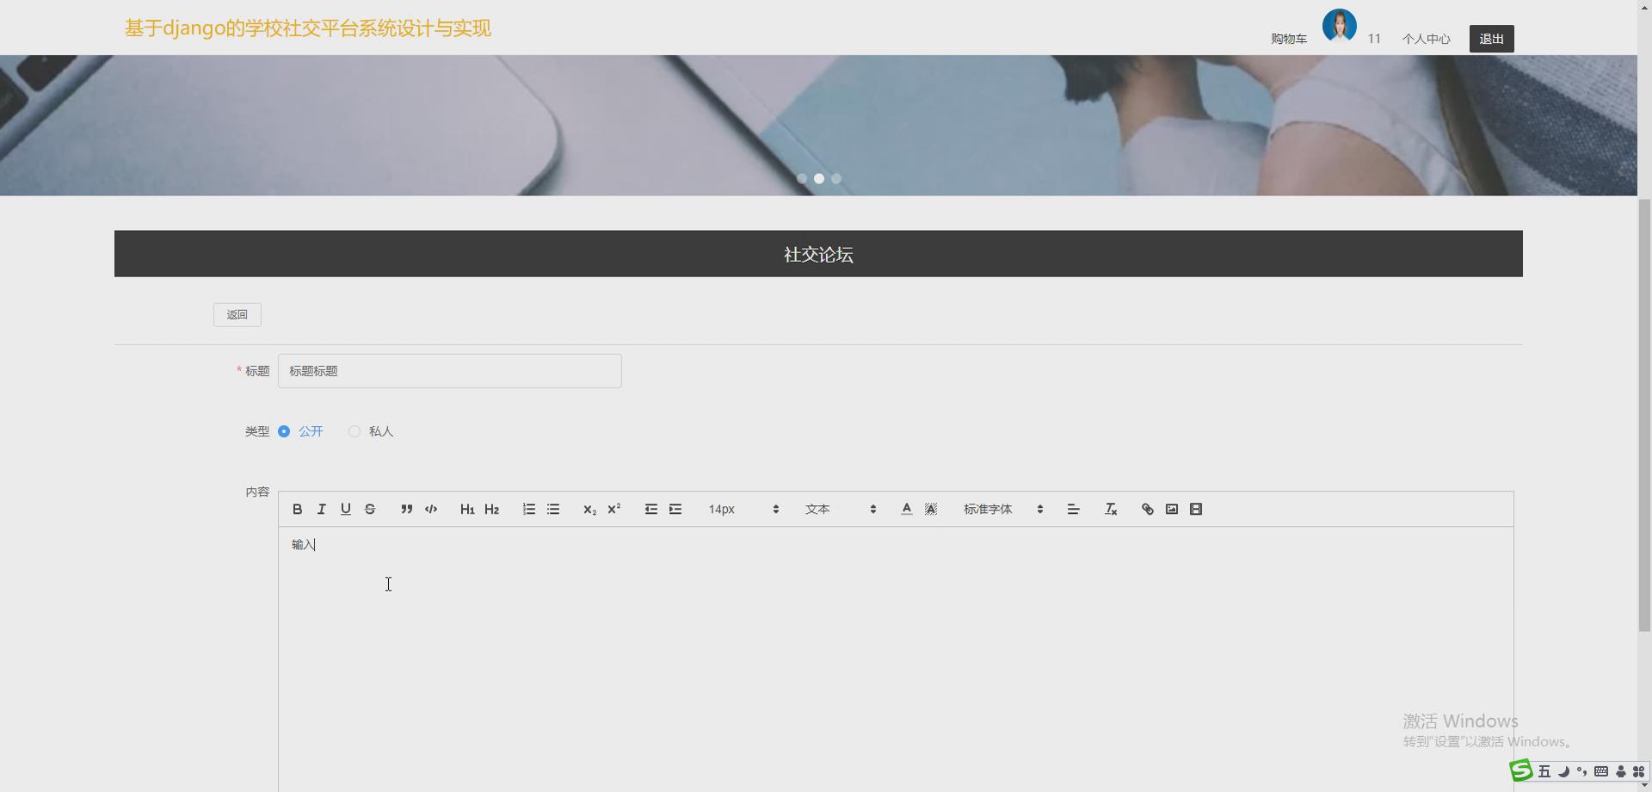Toggle Chinese punctuation mode icon
This screenshot has width=1652, height=792.
coord(1581,771)
